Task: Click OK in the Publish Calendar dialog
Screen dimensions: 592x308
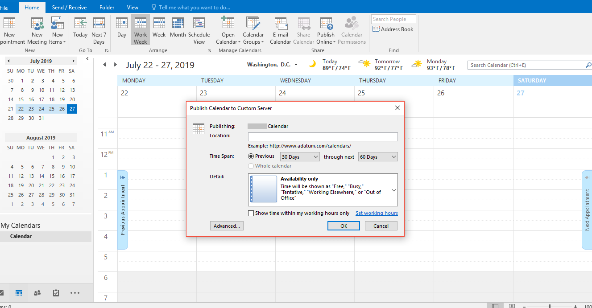Action: point(344,226)
